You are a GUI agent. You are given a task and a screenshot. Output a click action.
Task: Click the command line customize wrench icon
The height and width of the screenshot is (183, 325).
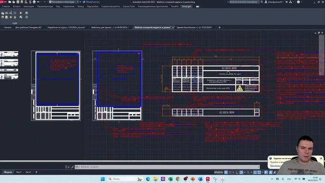(72, 167)
